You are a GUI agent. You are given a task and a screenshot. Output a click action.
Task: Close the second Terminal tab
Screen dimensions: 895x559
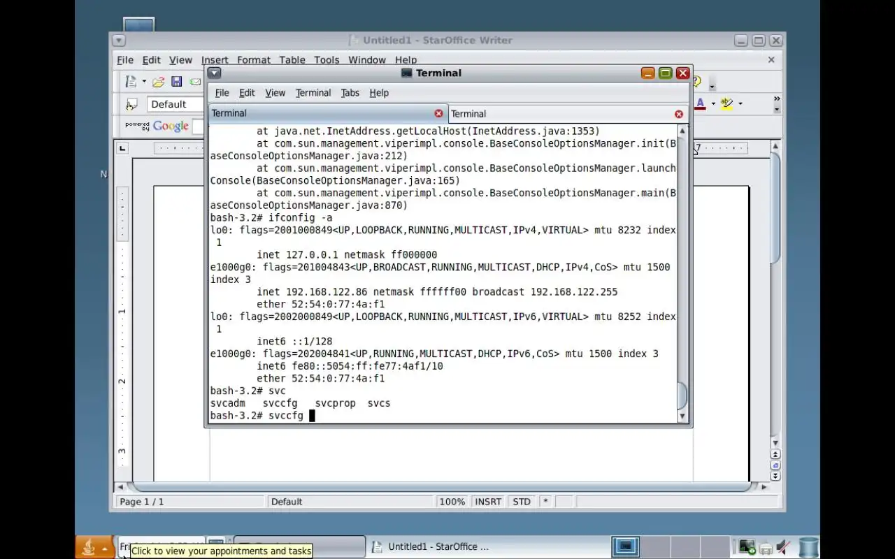point(678,114)
